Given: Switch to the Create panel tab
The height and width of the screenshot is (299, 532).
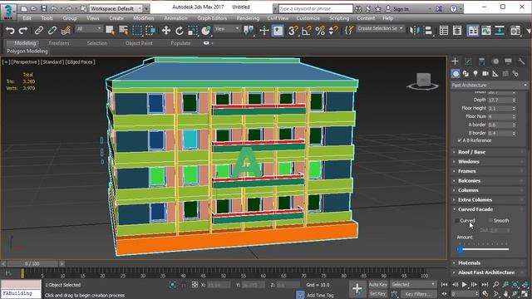Looking at the screenshot, I should point(456,61).
